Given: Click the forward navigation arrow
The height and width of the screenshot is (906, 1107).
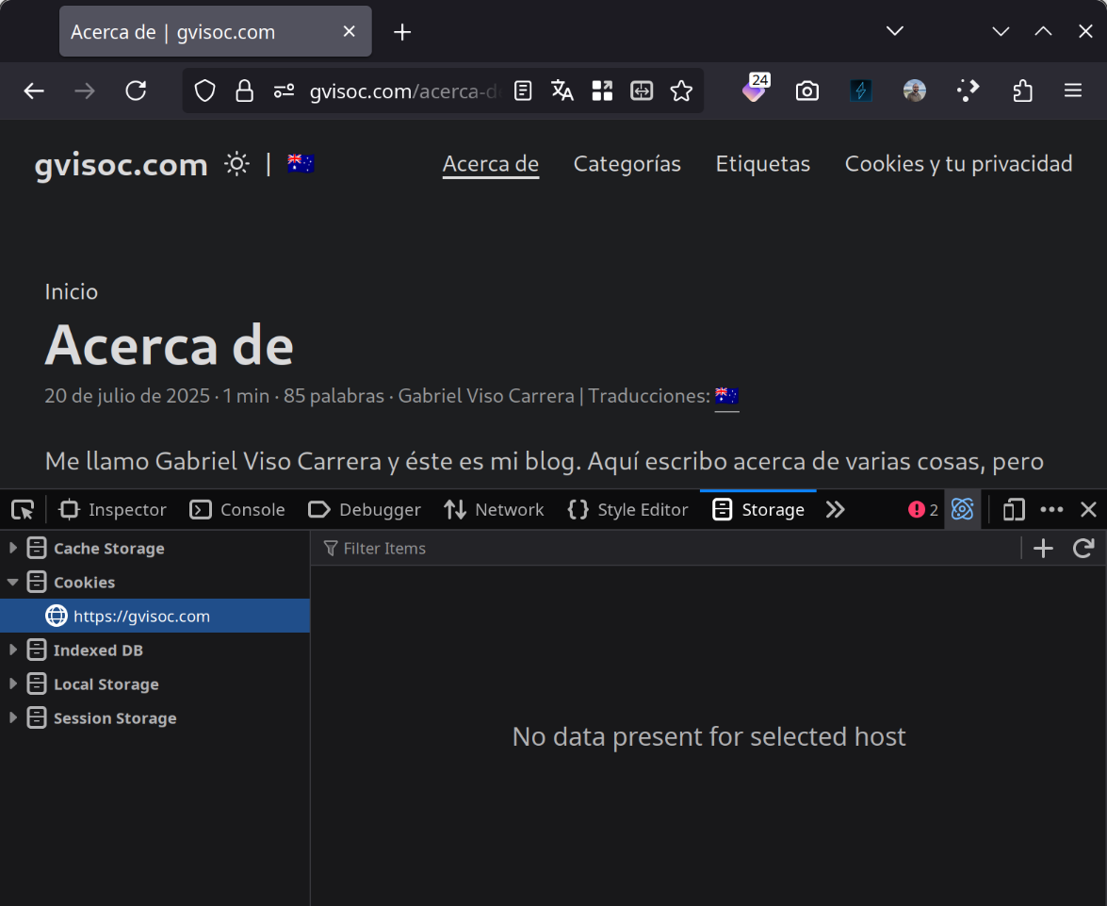Looking at the screenshot, I should coord(85,91).
